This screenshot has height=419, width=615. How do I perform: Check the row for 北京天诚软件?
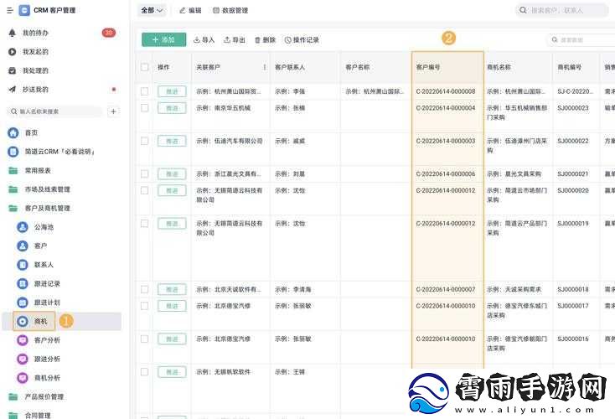[x=145, y=289]
